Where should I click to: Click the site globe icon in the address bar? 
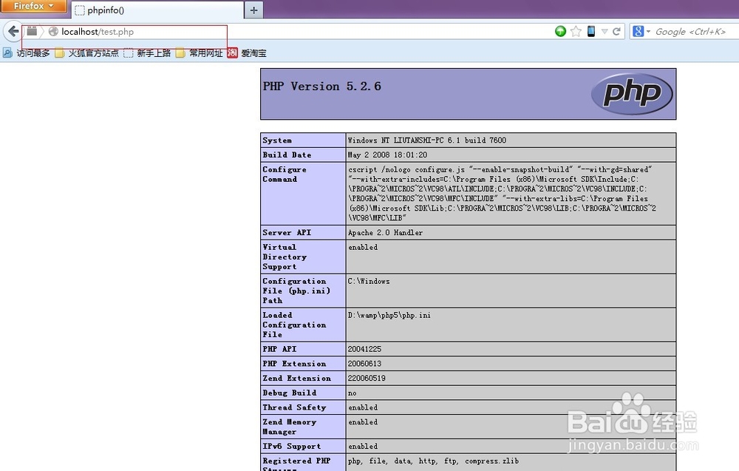[x=52, y=32]
